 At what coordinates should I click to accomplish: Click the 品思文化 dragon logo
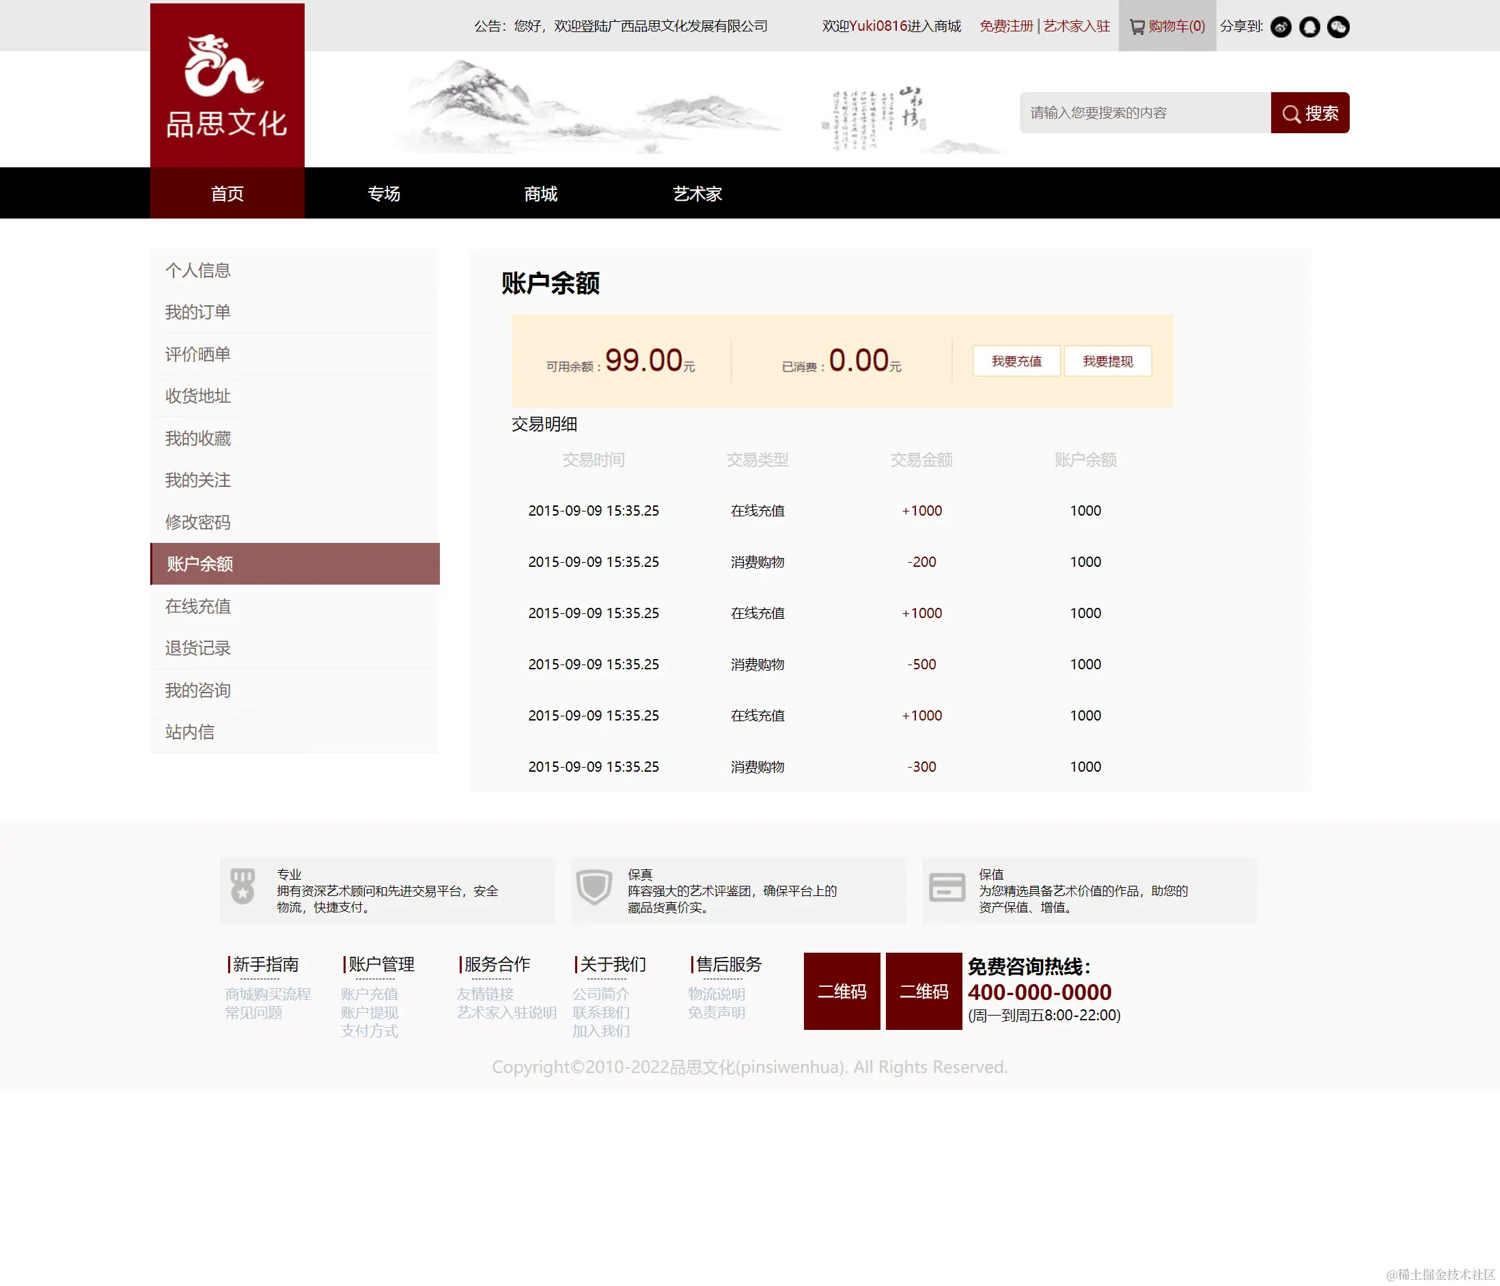[x=227, y=80]
